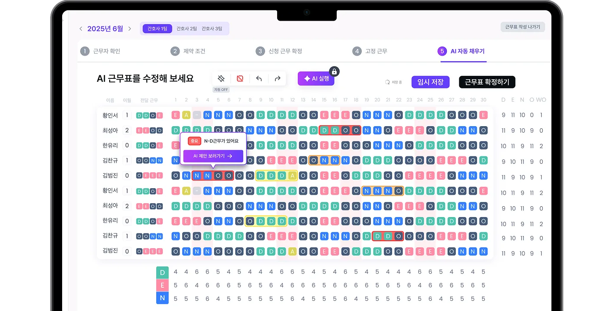Click the N-D근무가 있어요 warning text
Screen dimensions: 613x311
coord(221,141)
